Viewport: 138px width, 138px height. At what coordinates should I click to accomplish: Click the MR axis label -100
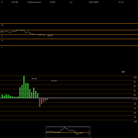(135, 122)
